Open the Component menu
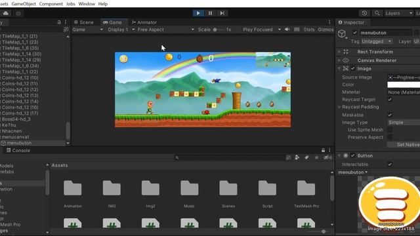 click(51, 4)
